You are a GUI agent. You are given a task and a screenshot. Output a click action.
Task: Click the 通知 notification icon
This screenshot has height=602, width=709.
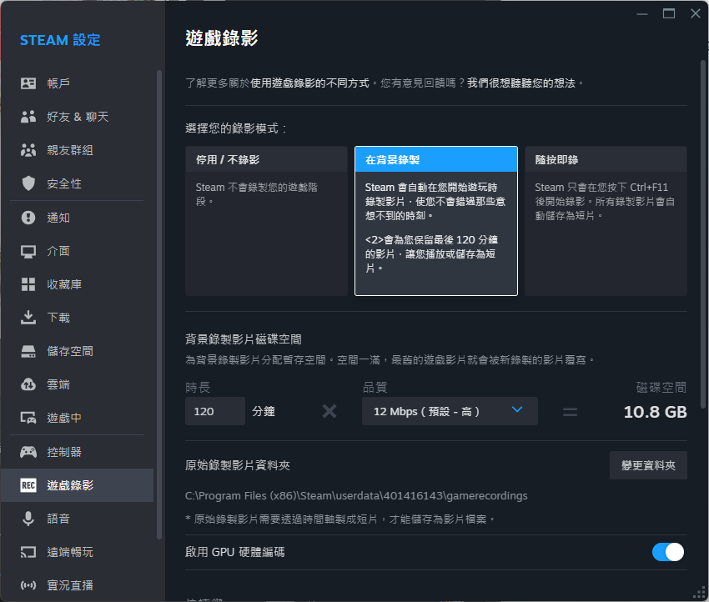tap(28, 218)
